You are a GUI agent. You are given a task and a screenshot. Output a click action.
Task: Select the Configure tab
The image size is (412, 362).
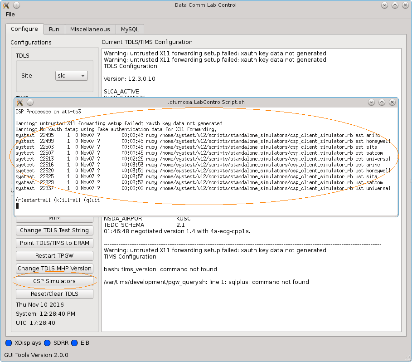click(24, 29)
